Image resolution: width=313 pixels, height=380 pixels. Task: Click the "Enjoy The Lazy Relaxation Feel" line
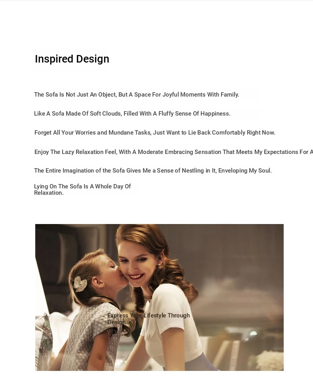point(173,152)
